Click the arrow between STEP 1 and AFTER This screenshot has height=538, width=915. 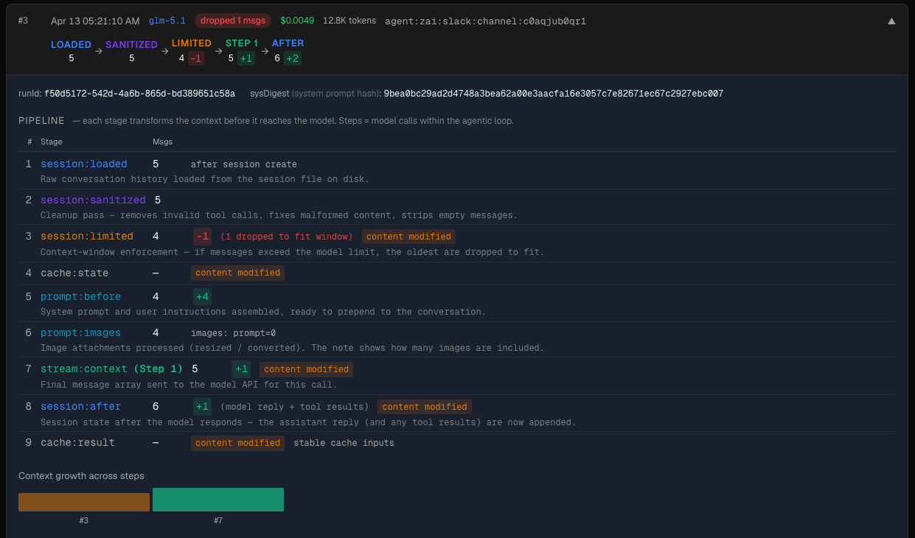pos(265,52)
